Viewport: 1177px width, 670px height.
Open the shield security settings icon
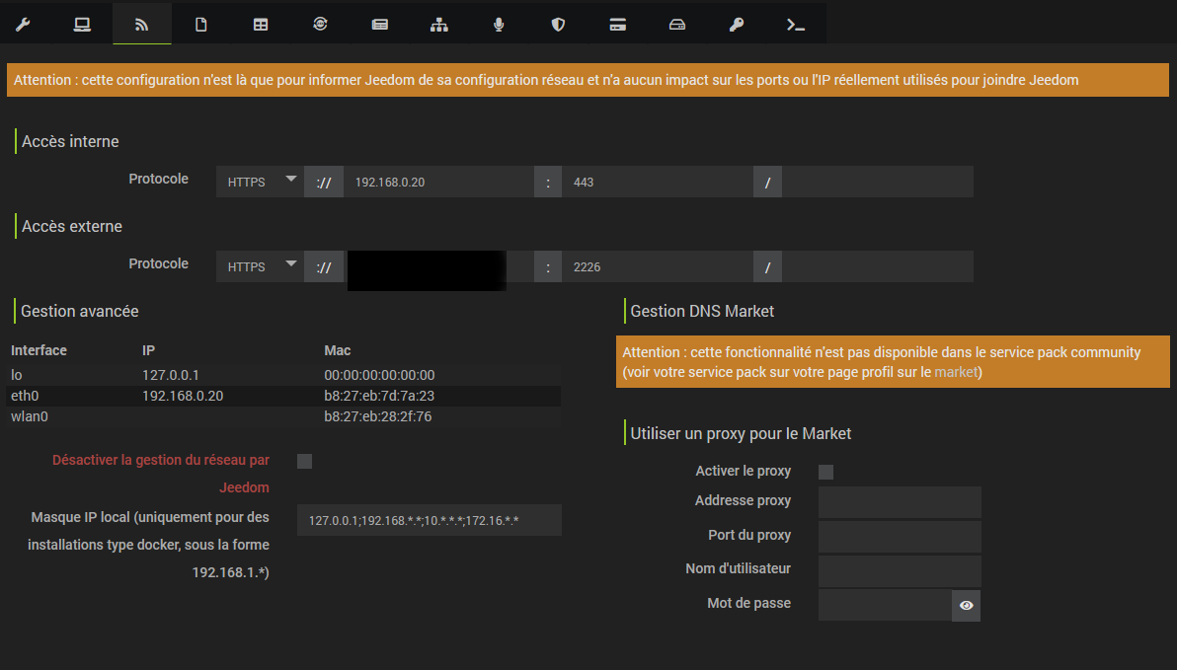coord(557,23)
